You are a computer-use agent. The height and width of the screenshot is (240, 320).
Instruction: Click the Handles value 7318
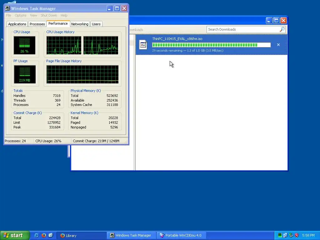57,96
